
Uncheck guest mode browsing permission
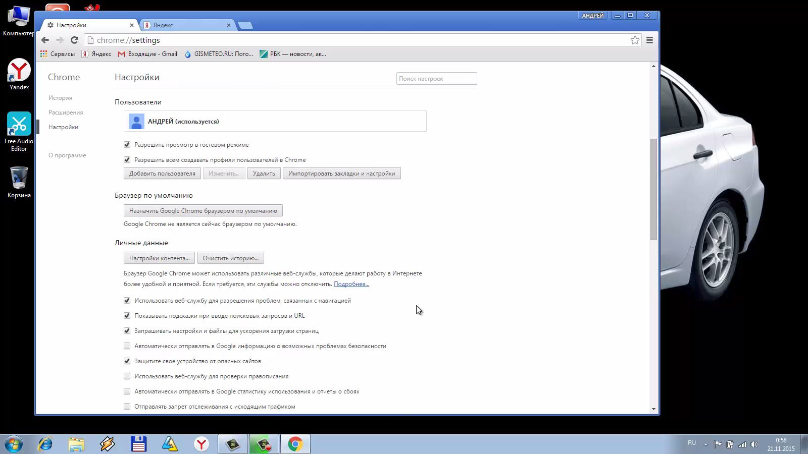tap(127, 144)
